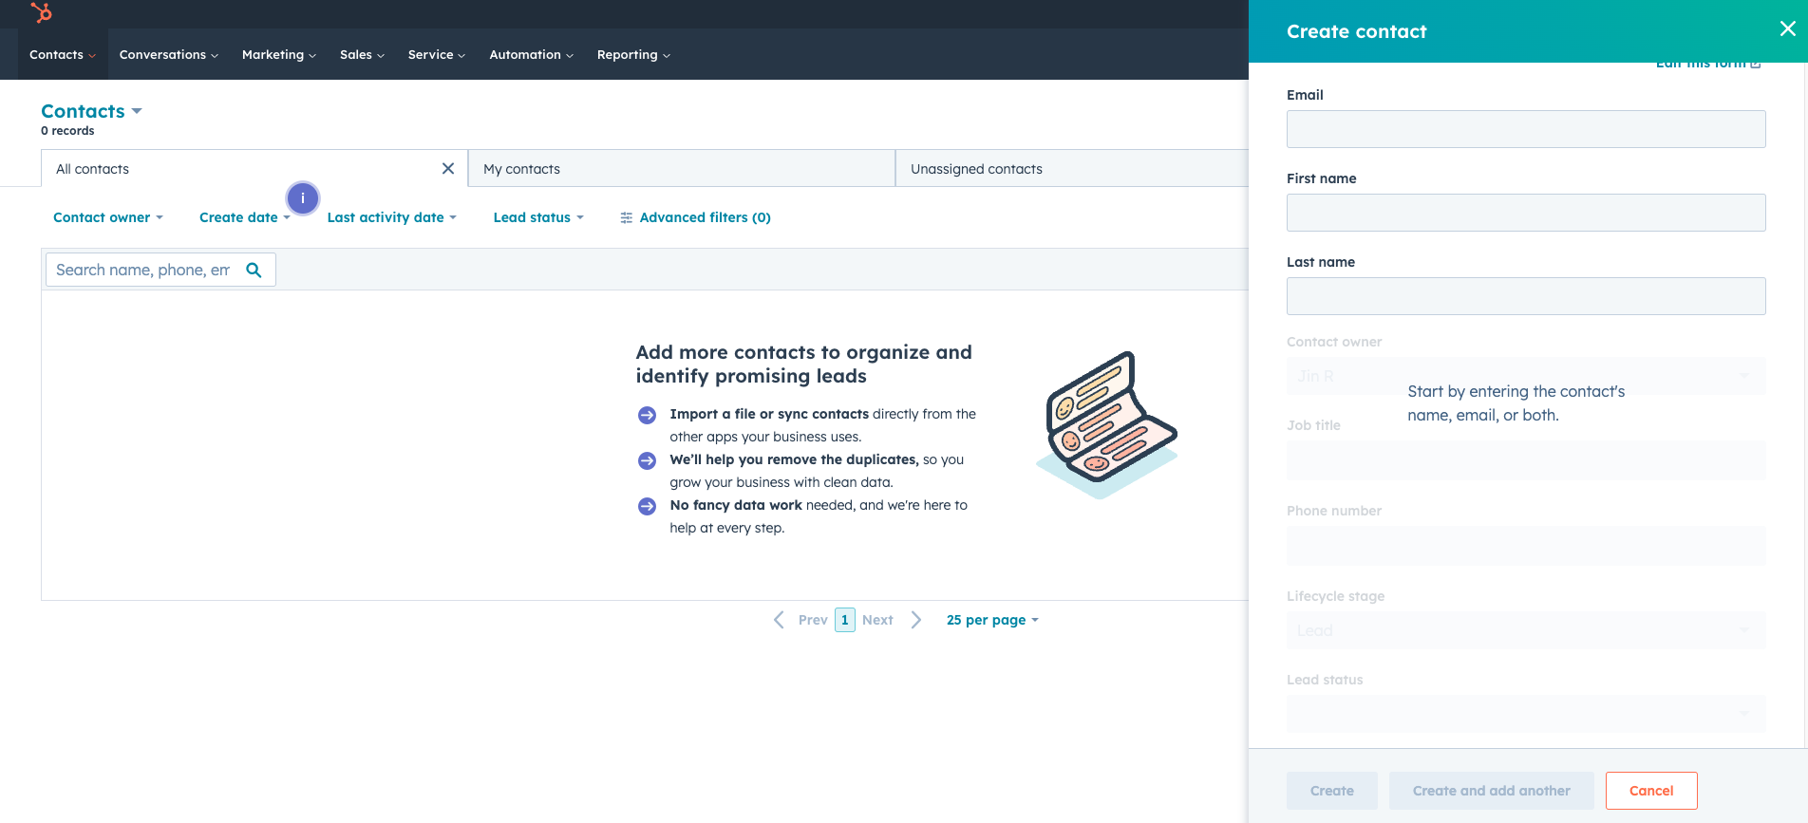The height and width of the screenshot is (823, 1808).
Task: Click into the Email input field
Action: tap(1525, 129)
